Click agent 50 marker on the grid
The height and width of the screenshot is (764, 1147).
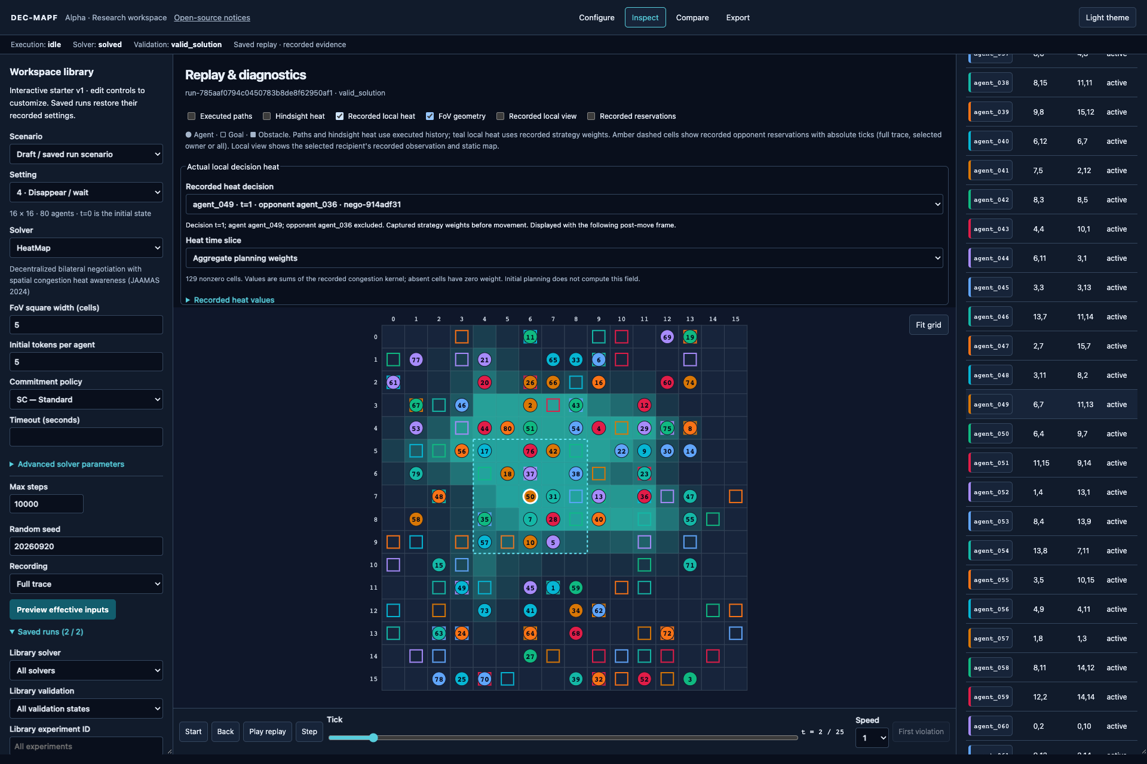pyautogui.click(x=530, y=497)
